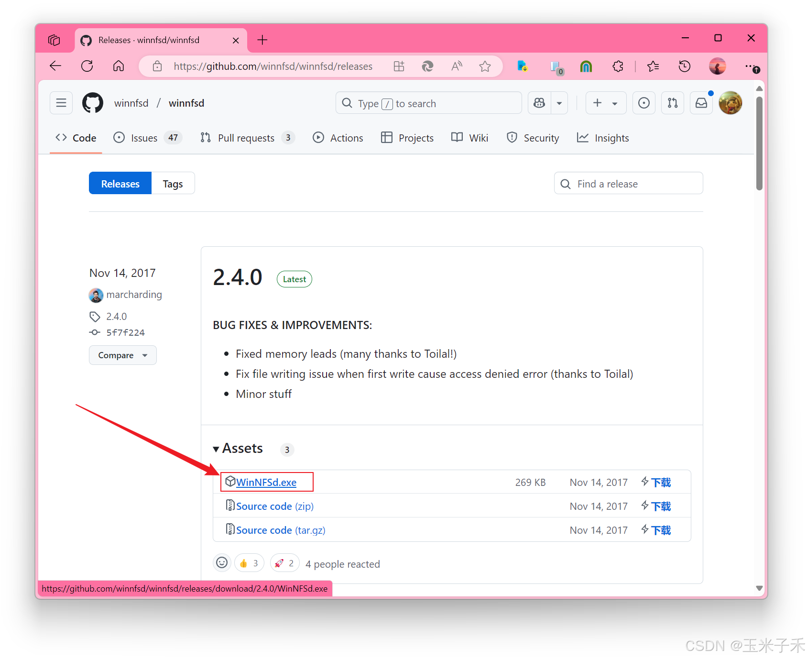This screenshot has height=660, width=807.
Task: Toggle the thumbs up reaction
Action: pos(249,563)
